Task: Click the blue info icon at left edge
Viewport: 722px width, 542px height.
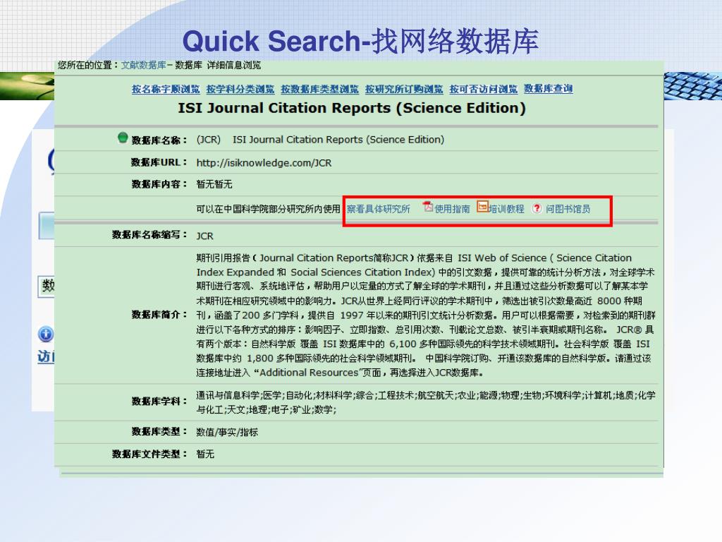Action: coord(46,334)
